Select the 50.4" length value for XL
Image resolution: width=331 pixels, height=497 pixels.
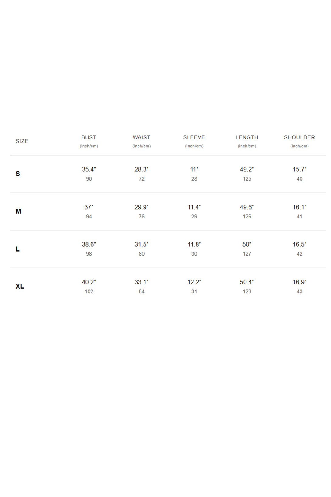247,282
